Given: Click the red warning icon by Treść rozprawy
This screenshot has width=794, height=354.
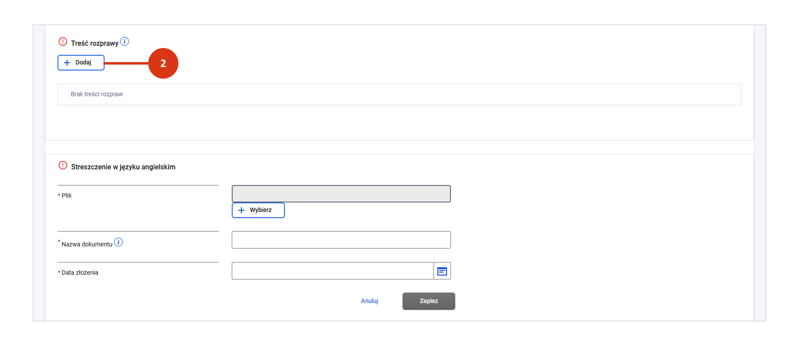Looking at the screenshot, I should [x=63, y=42].
